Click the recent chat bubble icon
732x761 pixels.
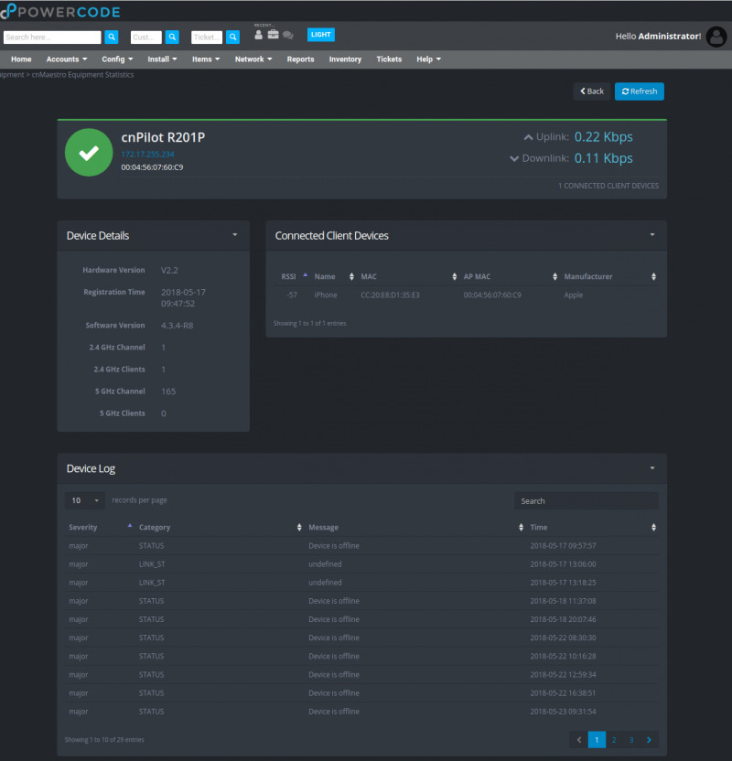288,36
